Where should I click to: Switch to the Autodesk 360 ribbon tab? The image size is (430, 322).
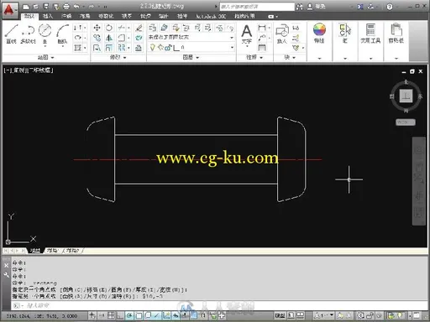(211, 16)
